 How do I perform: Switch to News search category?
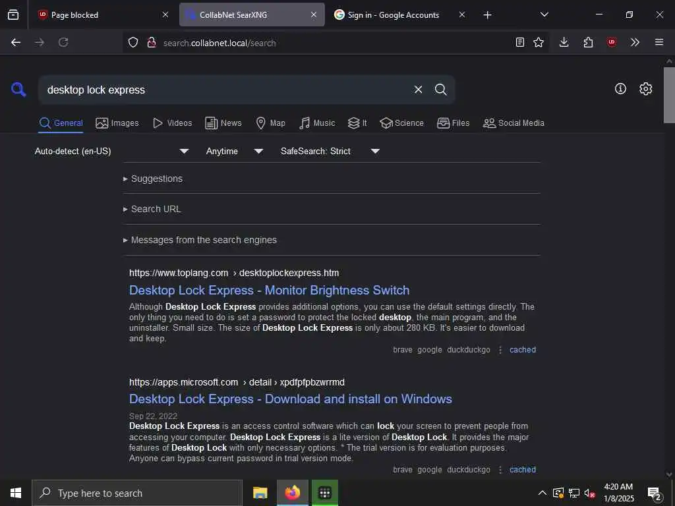pyautogui.click(x=223, y=123)
